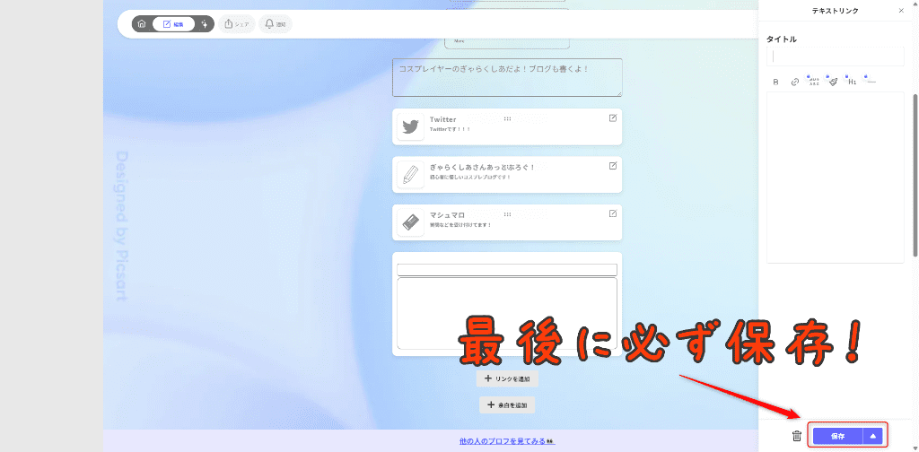The image size is (919, 452).
Task: Click the シェア share button
Action: pyautogui.click(x=237, y=24)
